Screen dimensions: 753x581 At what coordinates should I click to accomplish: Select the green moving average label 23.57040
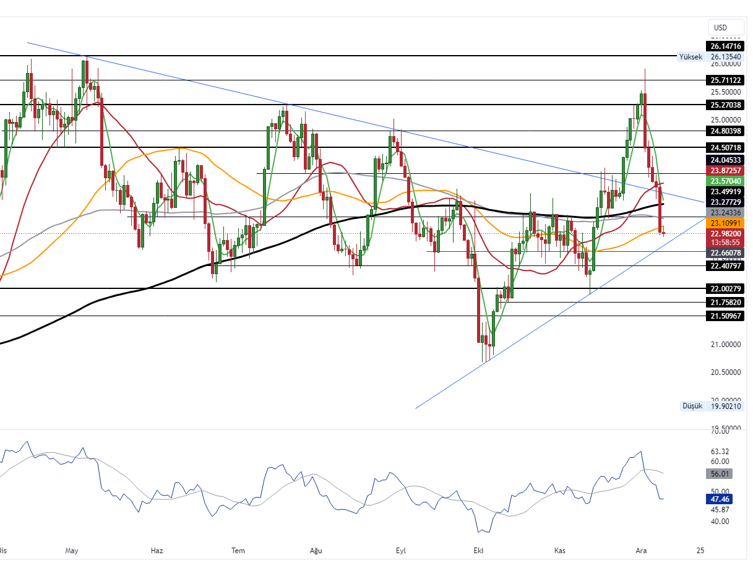[726, 181]
